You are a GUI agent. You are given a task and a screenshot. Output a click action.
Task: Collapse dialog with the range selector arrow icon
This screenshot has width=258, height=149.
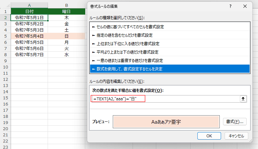point(243,99)
